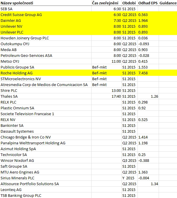The width and height of the screenshot is (177, 198).
Task: Select the 'TSB Banking Group PLC' cell
Action: point(46,195)
